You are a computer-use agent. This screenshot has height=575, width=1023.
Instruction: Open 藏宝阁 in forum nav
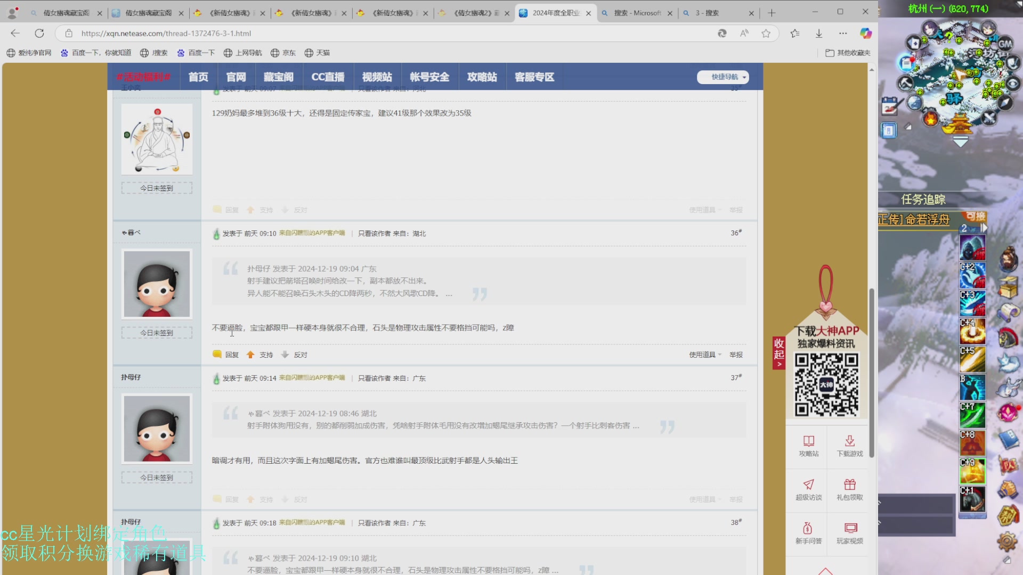click(279, 77)
